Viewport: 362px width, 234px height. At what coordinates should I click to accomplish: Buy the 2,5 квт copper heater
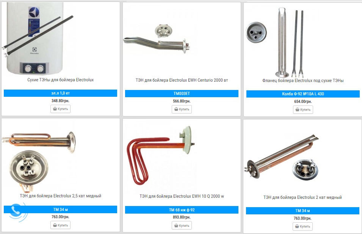[x=61, y=225]
